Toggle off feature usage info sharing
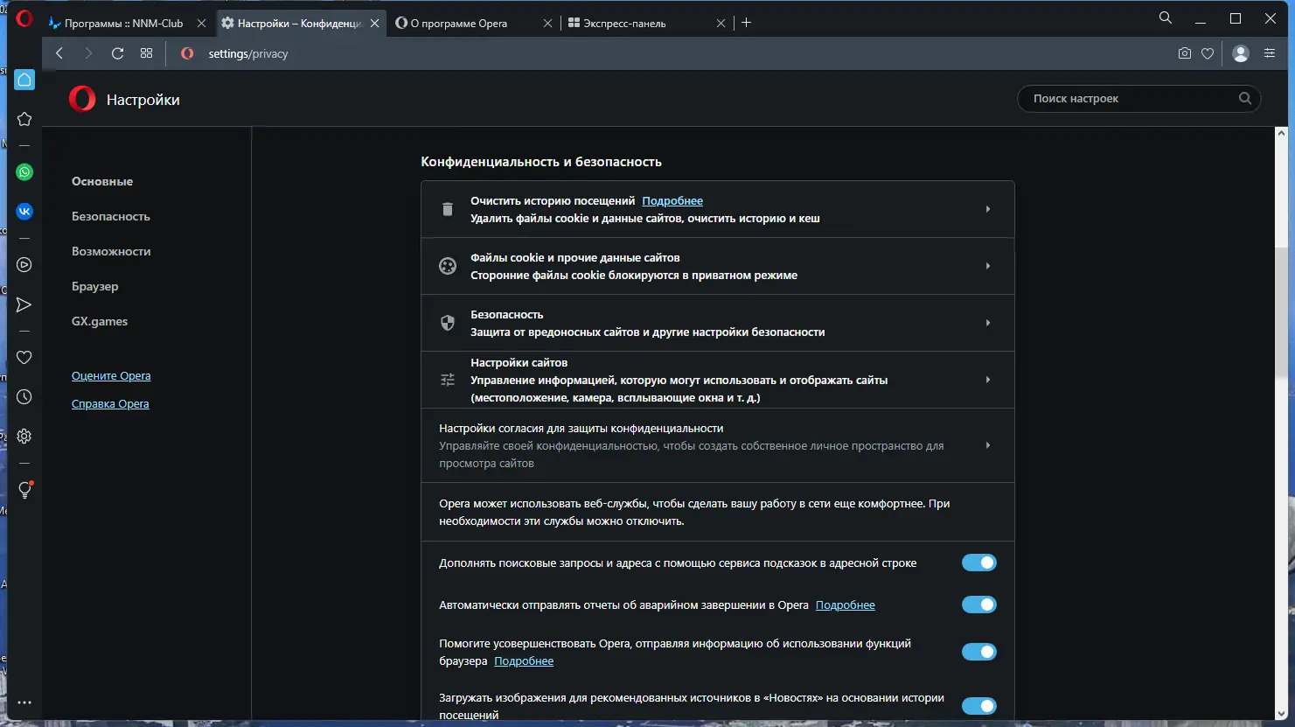 978,652
